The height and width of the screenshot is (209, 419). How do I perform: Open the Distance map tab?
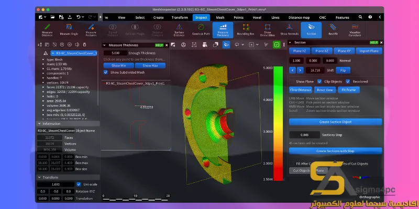pyautogui.click(x=299, y=18)
